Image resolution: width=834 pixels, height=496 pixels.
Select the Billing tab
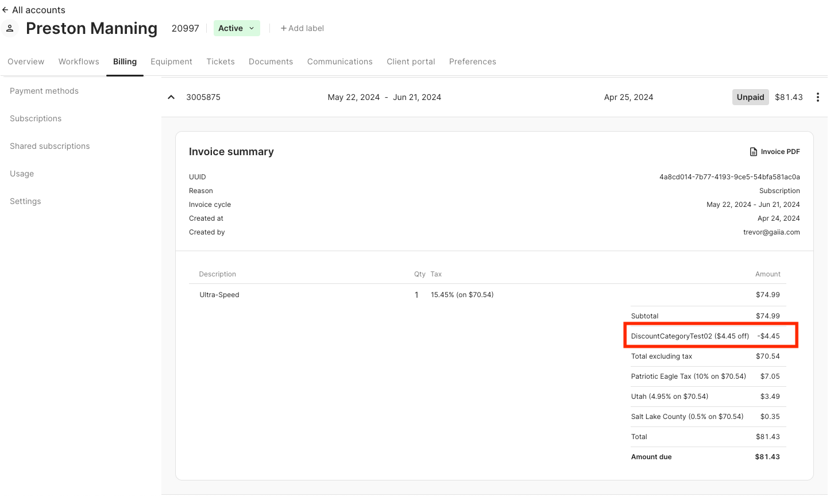point(125,61)
